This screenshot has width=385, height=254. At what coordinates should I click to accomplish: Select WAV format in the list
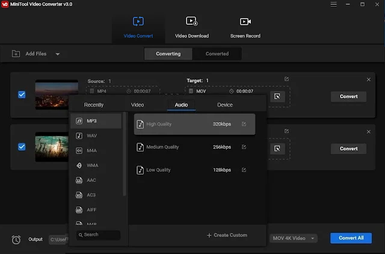[96, 135]
